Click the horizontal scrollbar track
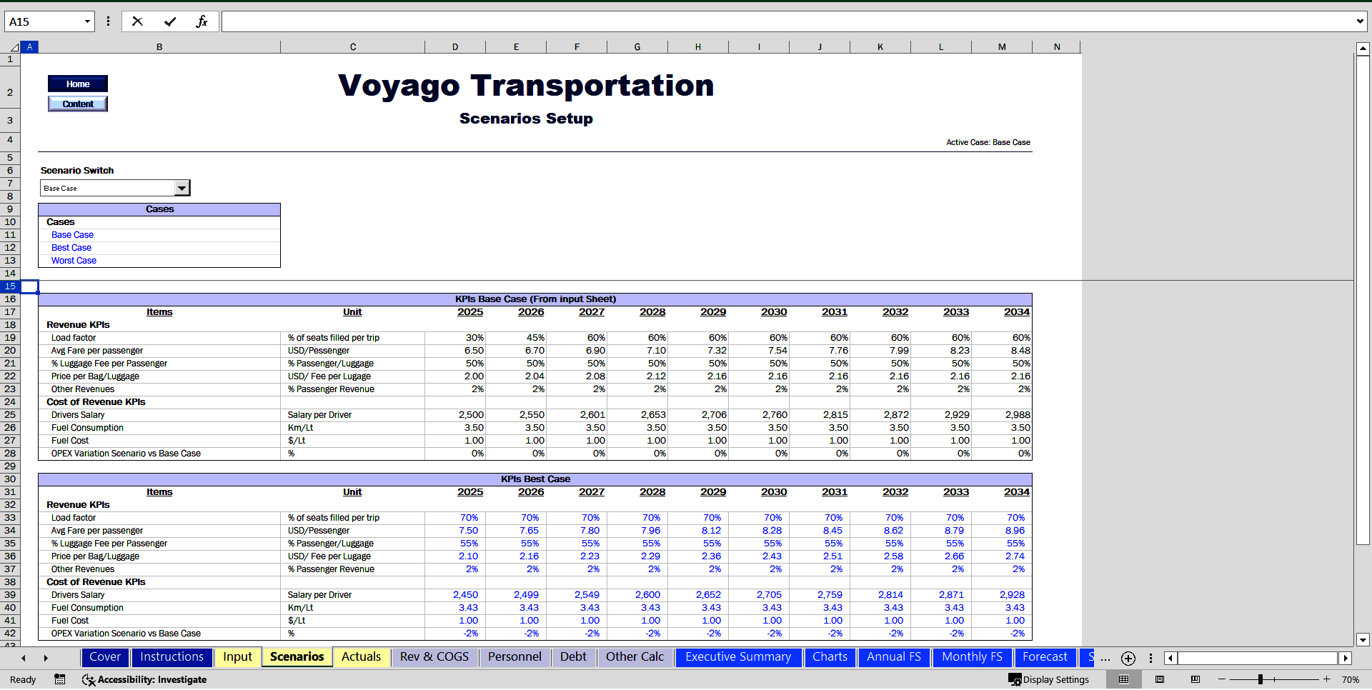 point(1258,658)
